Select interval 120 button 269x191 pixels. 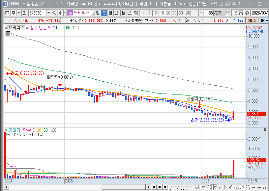187,13
